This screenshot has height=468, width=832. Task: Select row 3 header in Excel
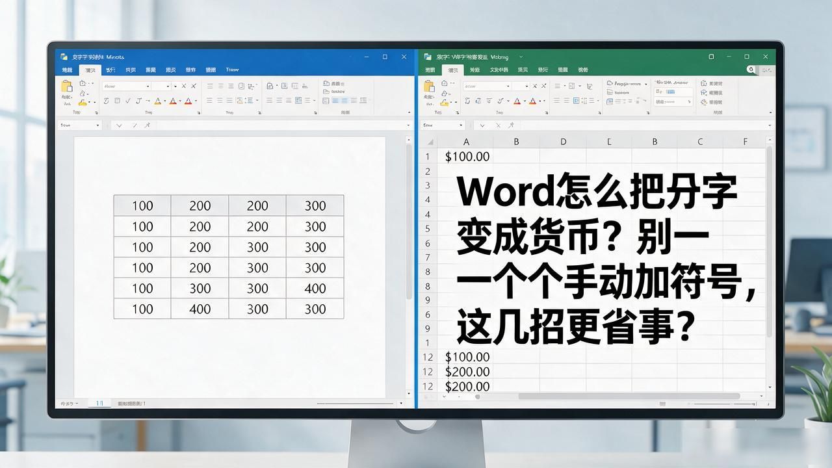428,186
